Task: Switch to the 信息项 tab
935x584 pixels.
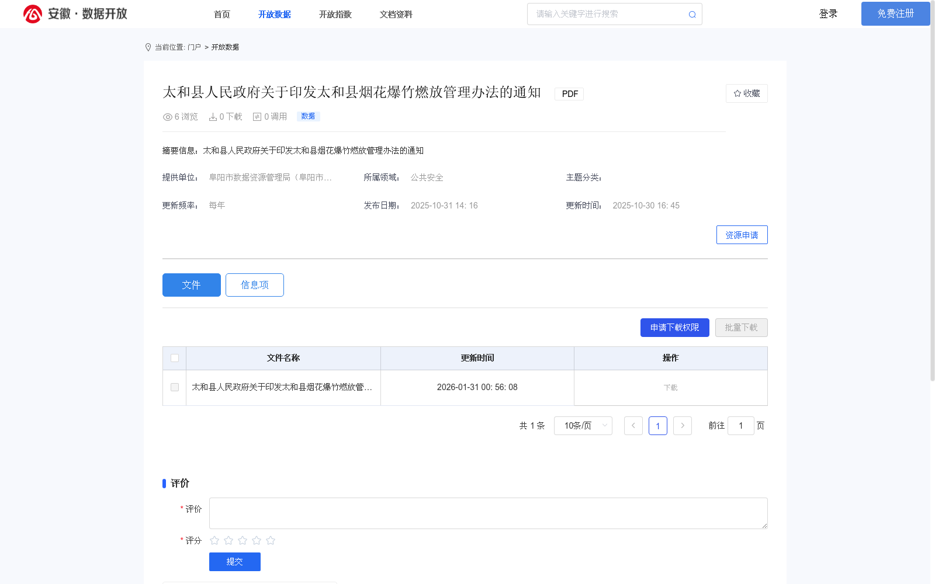Action: click(x=255, y=285)
